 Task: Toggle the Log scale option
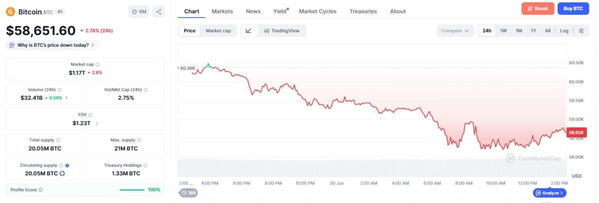[564, 31]
